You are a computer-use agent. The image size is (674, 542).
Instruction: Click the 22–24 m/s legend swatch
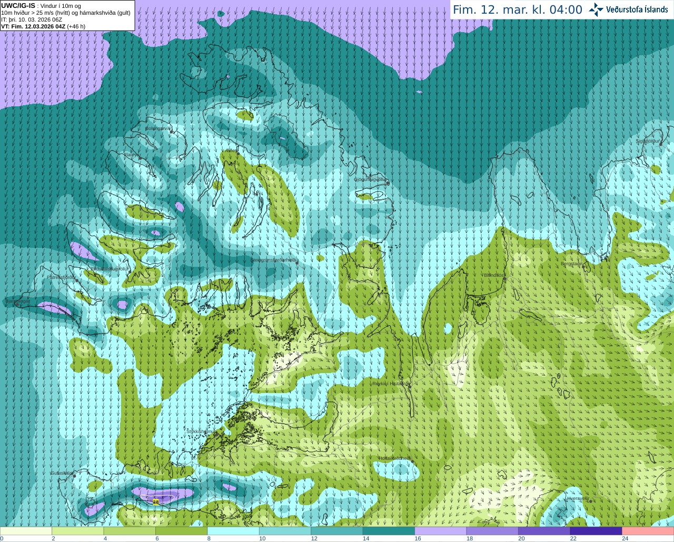click(x=597, y=531)
